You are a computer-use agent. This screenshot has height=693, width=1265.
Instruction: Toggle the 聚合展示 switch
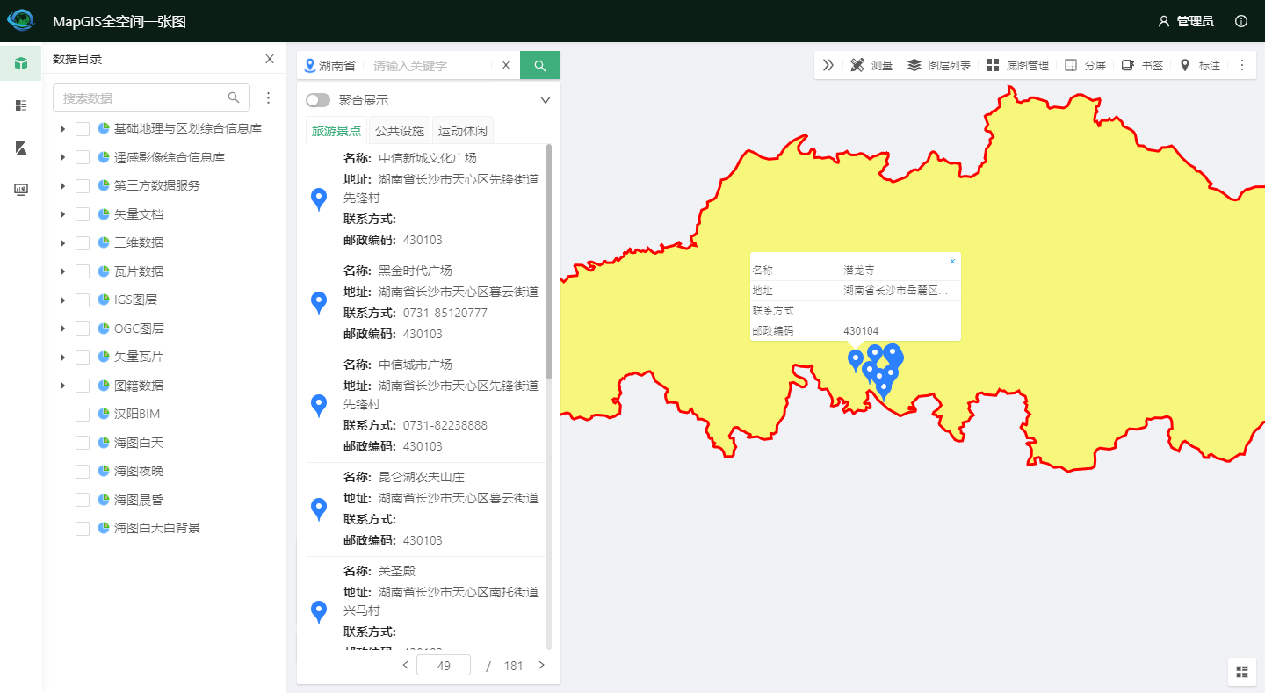318,100
